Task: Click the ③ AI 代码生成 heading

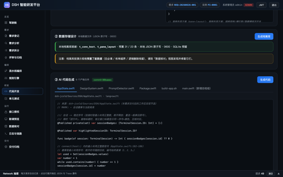Action: click(x=64, y=80)
